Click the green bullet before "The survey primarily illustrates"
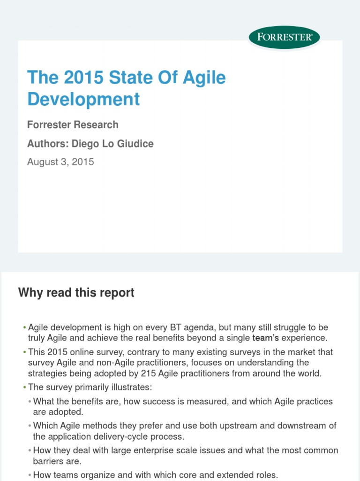The image size is (360, 481). pos(24,388)
